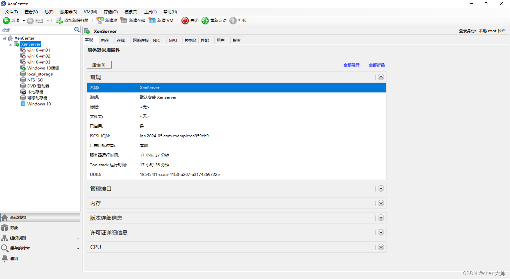
Task: Click the XenServer host icon in the tree
Action: pos(17,44)
